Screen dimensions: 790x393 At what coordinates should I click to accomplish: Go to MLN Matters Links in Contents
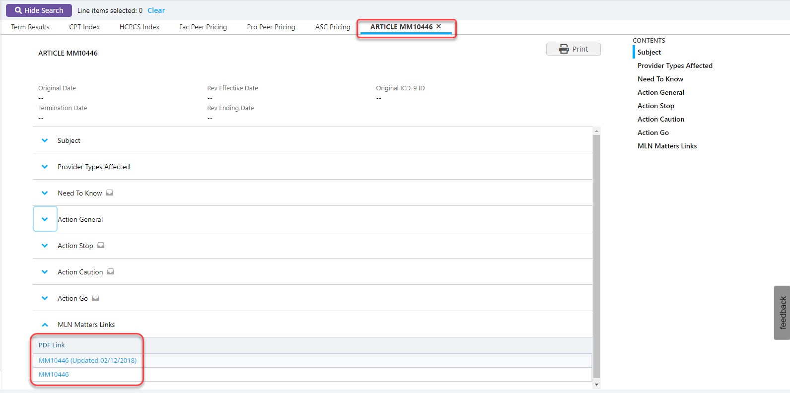pos(667,146)
